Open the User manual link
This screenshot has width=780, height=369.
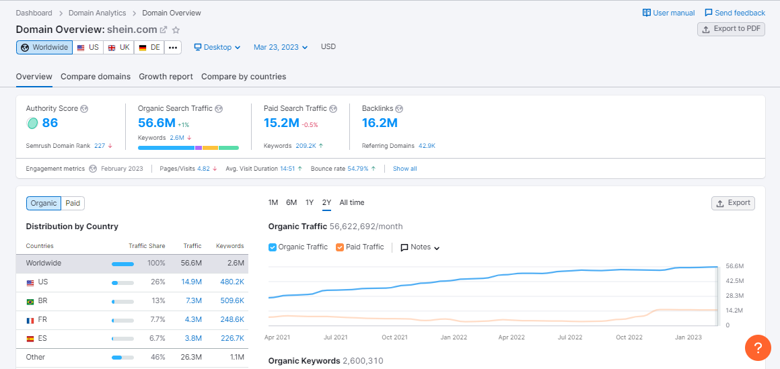[x=668, y=13]
